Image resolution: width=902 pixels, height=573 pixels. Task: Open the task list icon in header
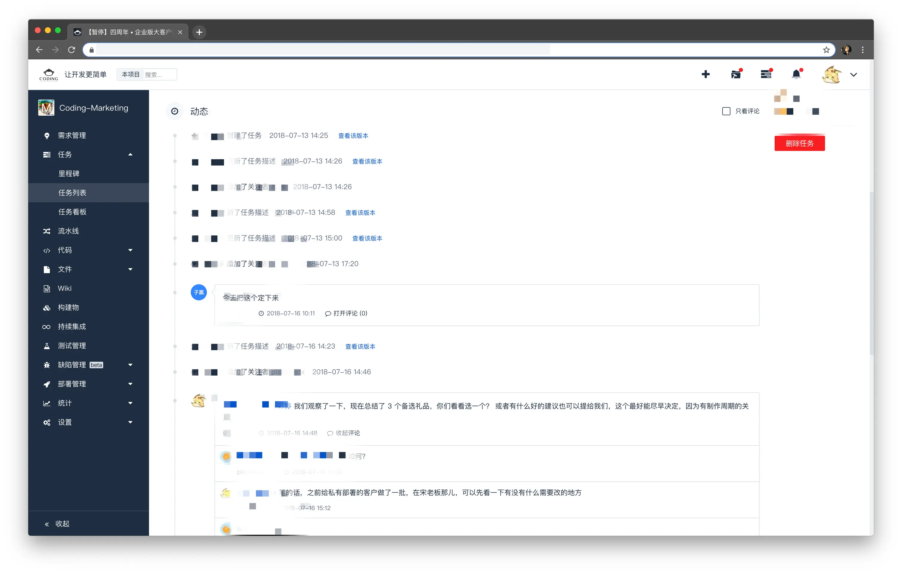pyautogui.click(x=766, y=74)
